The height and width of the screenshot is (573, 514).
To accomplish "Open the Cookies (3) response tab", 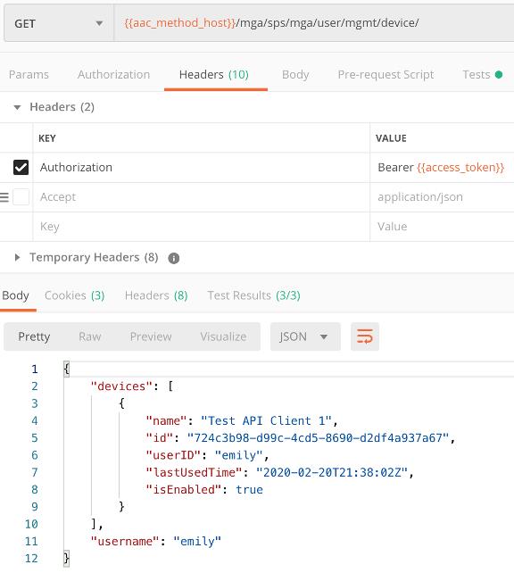I will point(75,295).
